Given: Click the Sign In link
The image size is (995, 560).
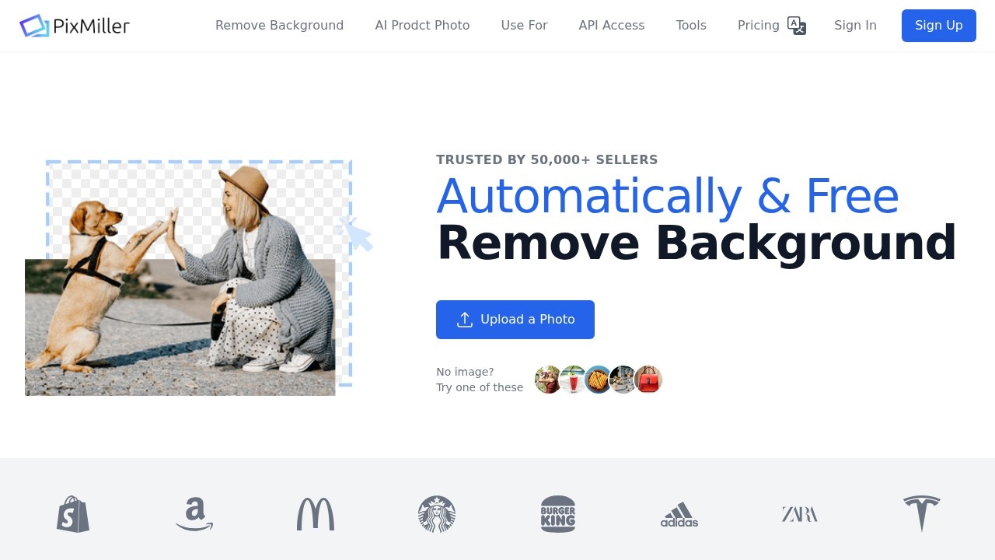Looking at the screenshot, I should pyautogui.click(x=855, y=26).
